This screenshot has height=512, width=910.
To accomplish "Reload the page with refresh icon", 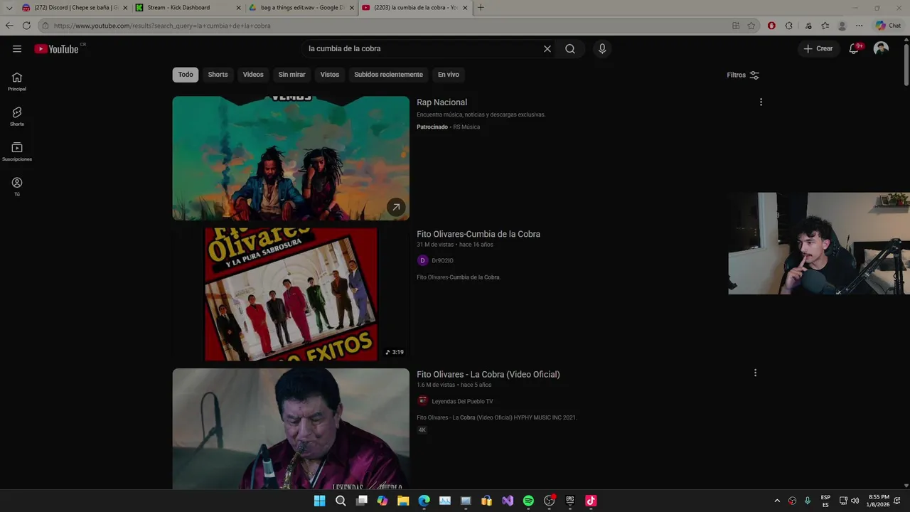I will 26,26.
